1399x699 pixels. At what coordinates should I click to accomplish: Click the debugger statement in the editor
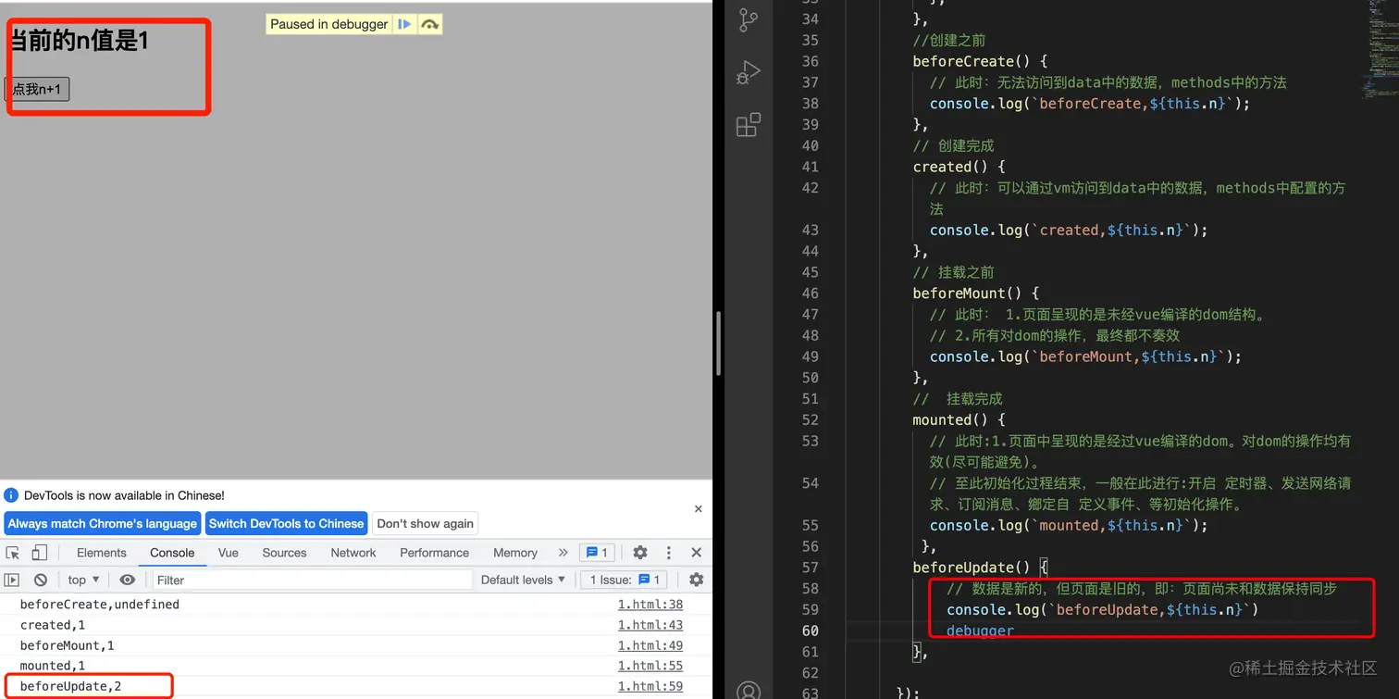point(980,630)
